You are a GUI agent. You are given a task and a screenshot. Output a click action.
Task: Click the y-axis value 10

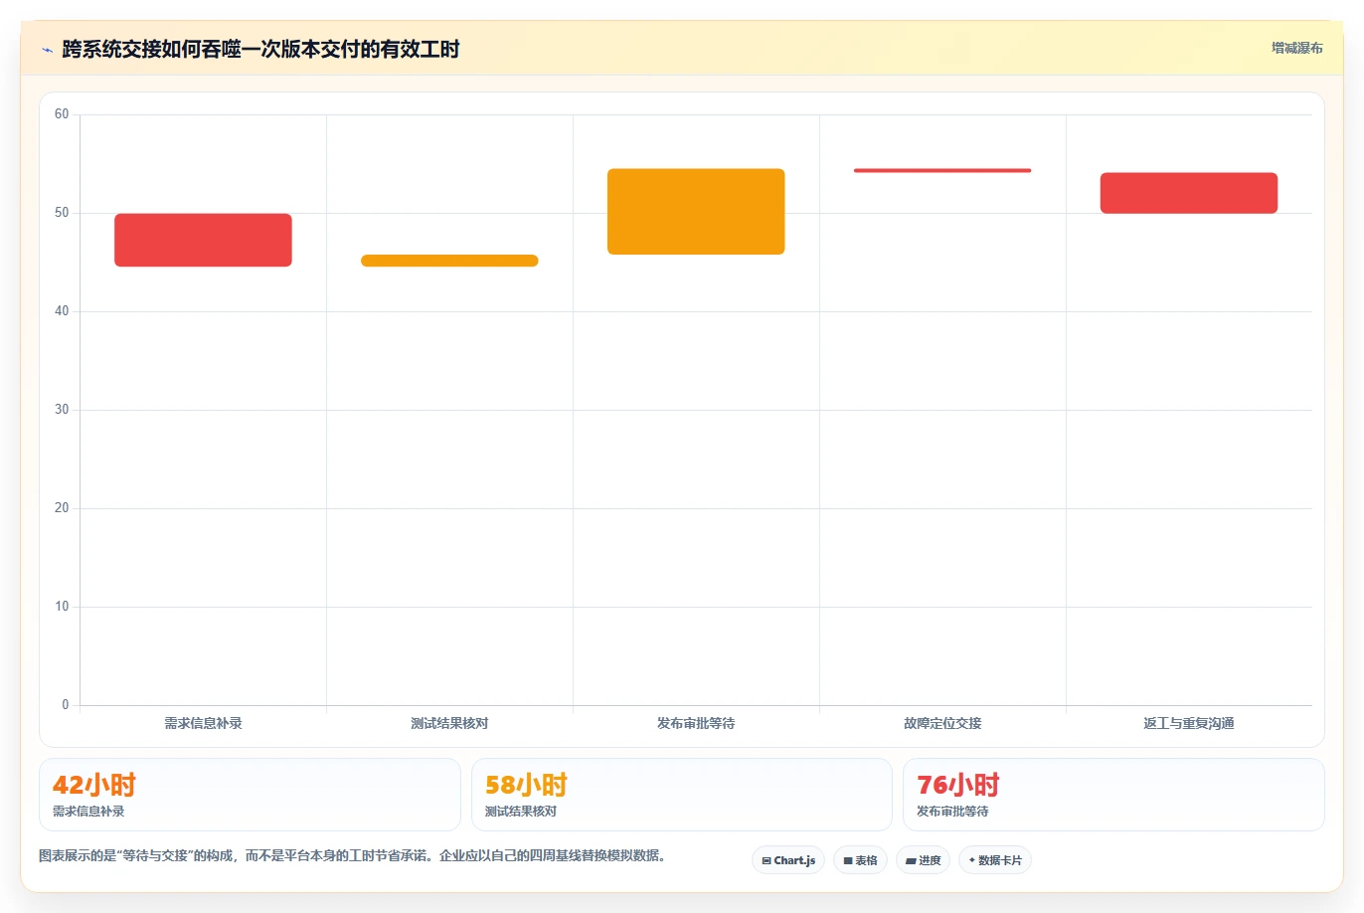pos(62,607)
